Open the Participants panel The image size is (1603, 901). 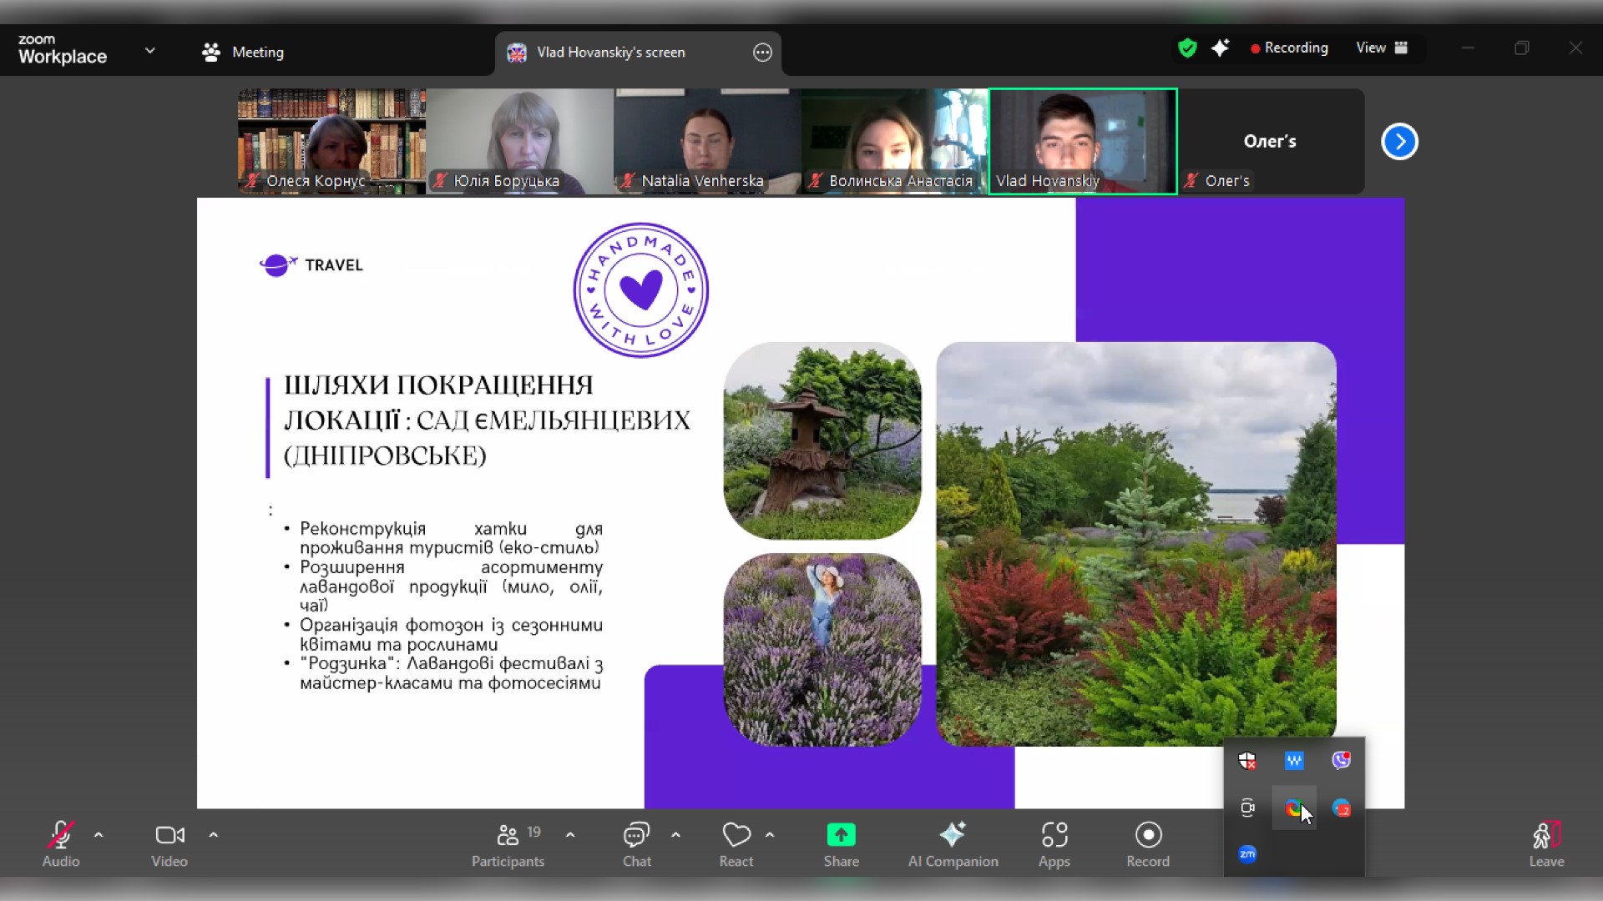click(x=508, y=843)
